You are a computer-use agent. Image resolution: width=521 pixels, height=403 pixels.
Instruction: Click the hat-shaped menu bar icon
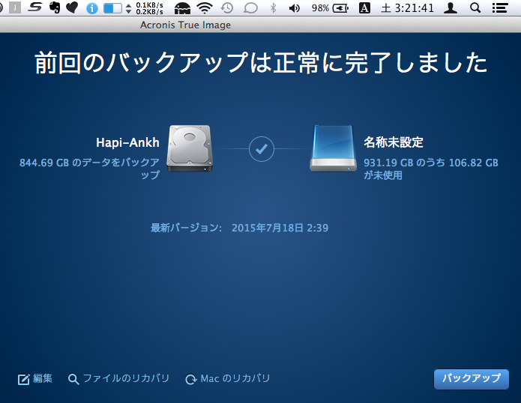coord(182,8)
